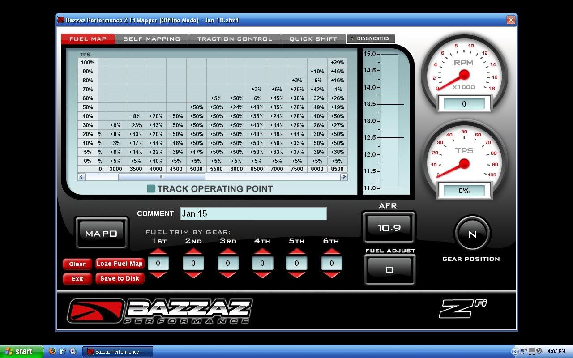Switch to the Quick Shift tab
This screenshot has height=358, width=573.
coord(313,39)
